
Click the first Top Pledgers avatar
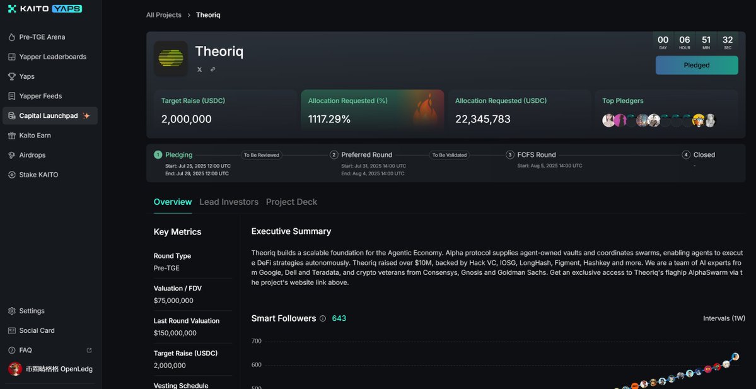pos(608,120)
